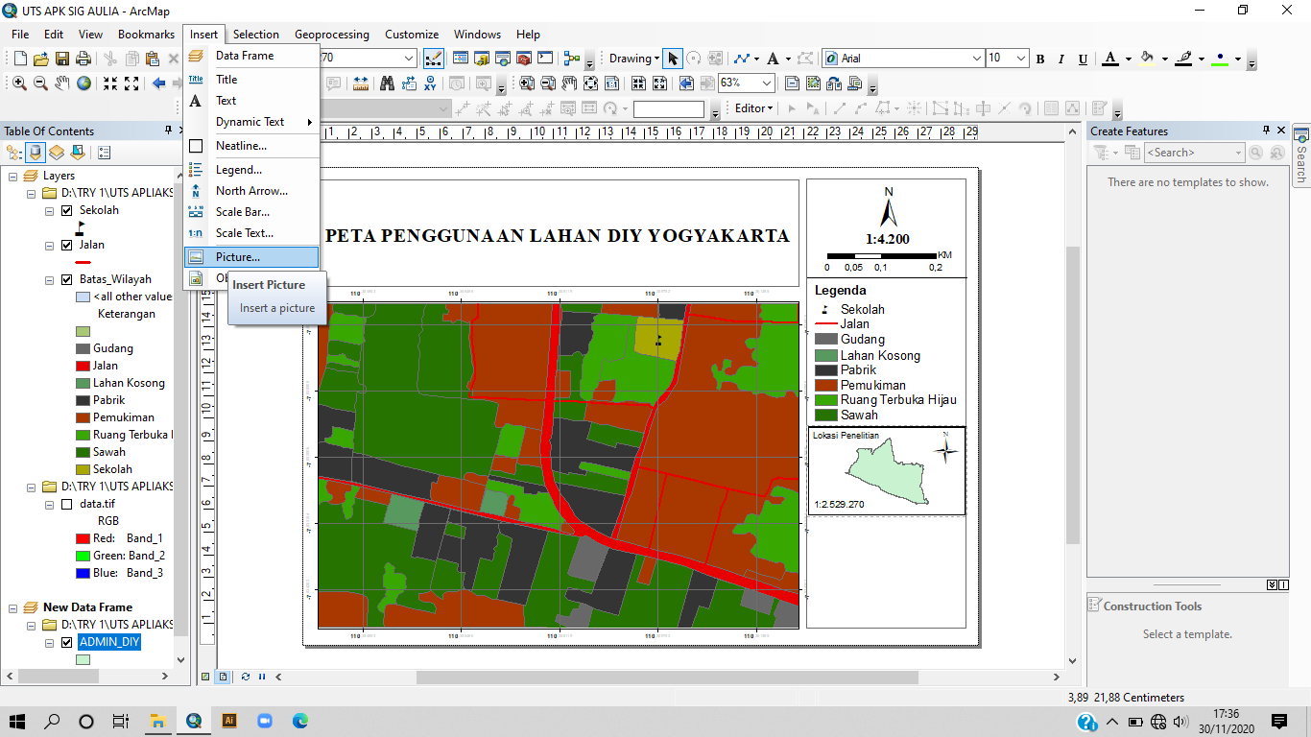Open the Go To XY tool

(x=429, y=83)
